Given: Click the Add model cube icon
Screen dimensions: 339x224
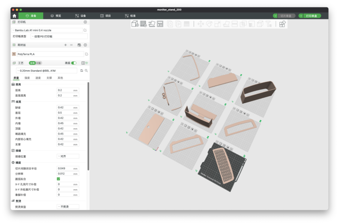Looking at the screenshot, I should coord(135,24).
